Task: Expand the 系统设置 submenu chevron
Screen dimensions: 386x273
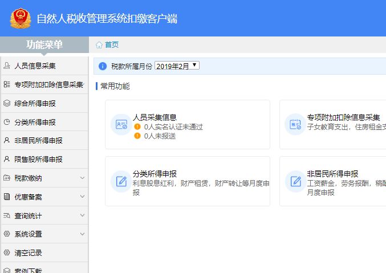Action: pyautogui.click(x=83, y=234)
